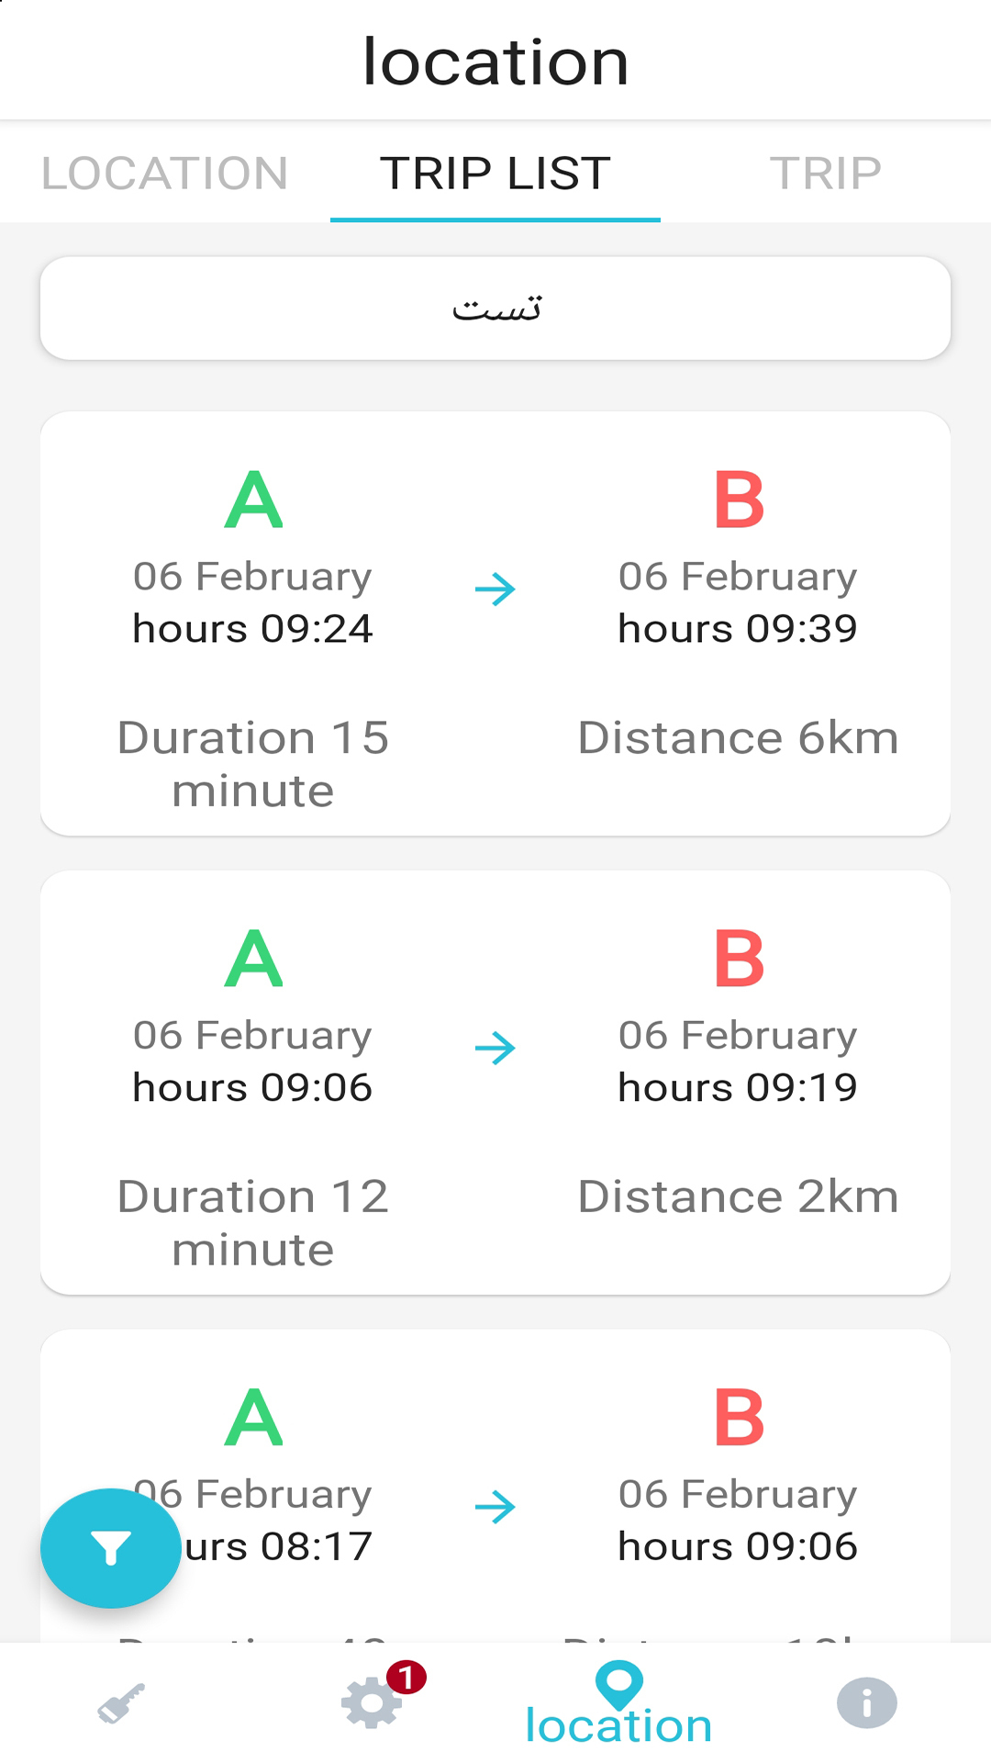Click arrow icon in the 08:17 trip card

(495, 1508)
